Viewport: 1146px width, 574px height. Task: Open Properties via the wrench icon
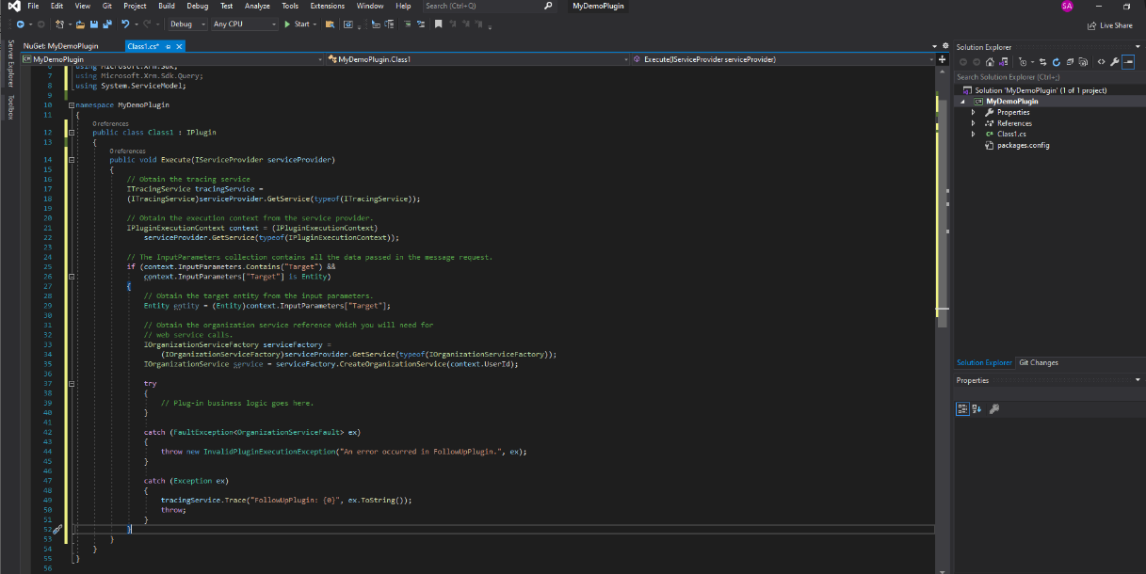(x=1115, y=62)
